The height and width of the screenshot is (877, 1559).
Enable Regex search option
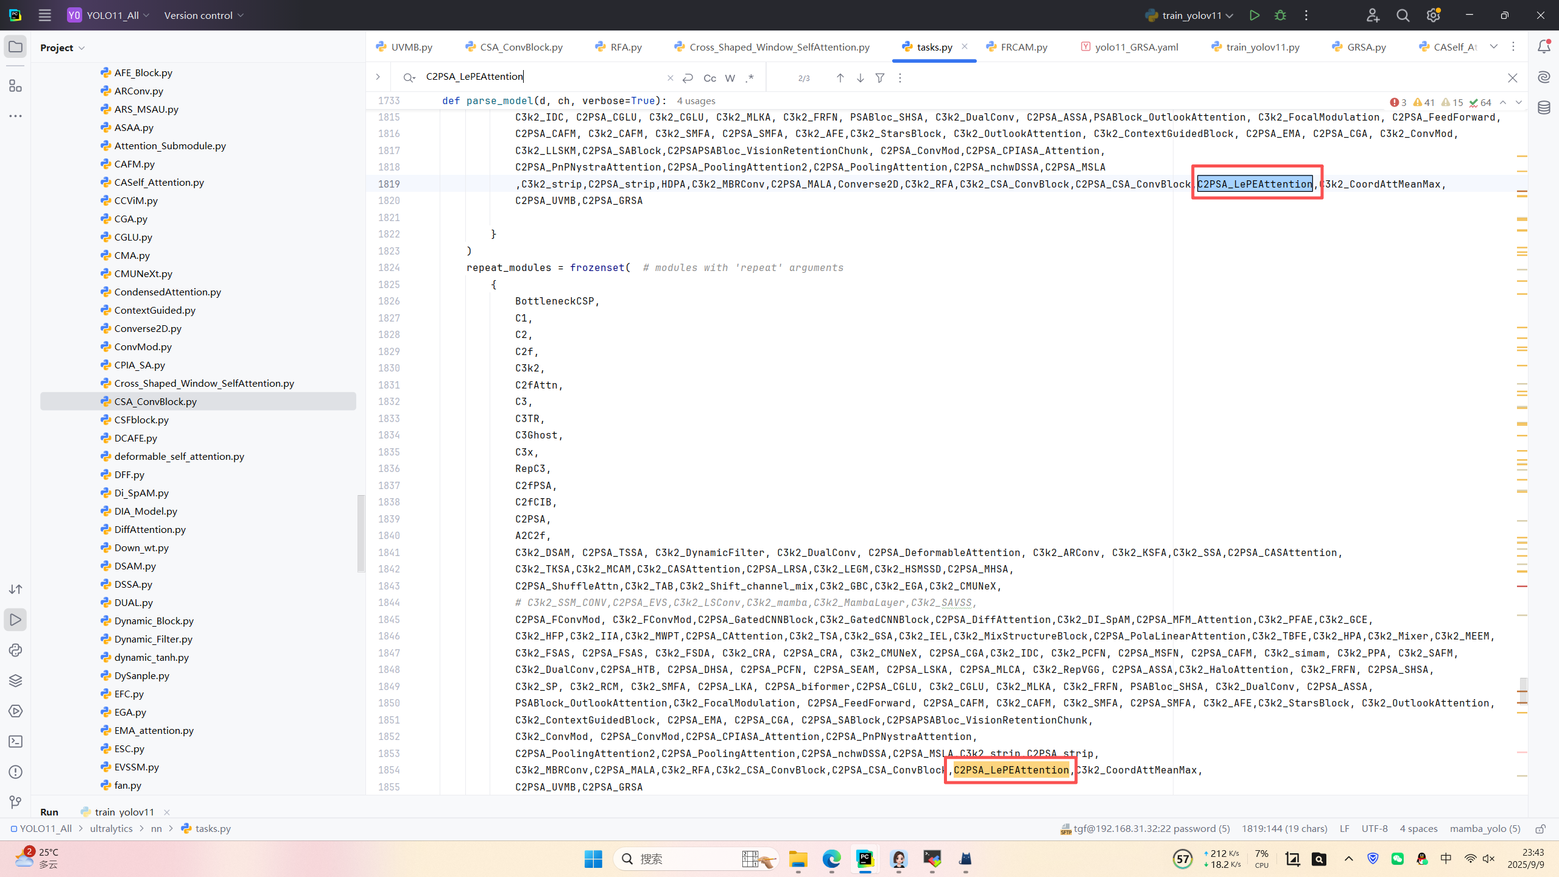point(750,78)
